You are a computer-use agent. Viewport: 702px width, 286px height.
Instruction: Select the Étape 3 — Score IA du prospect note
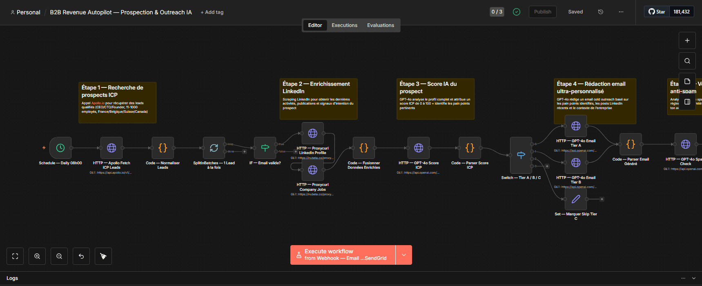coord(435,99)
